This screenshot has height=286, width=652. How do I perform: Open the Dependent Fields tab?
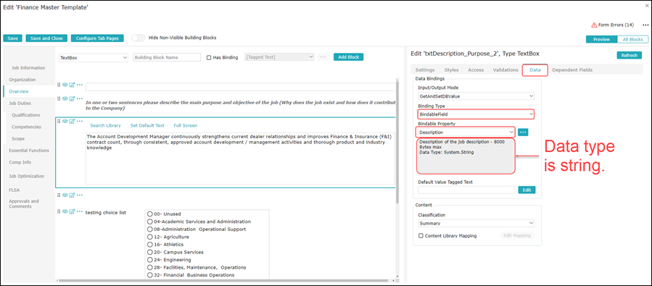(x=572, y=70)
